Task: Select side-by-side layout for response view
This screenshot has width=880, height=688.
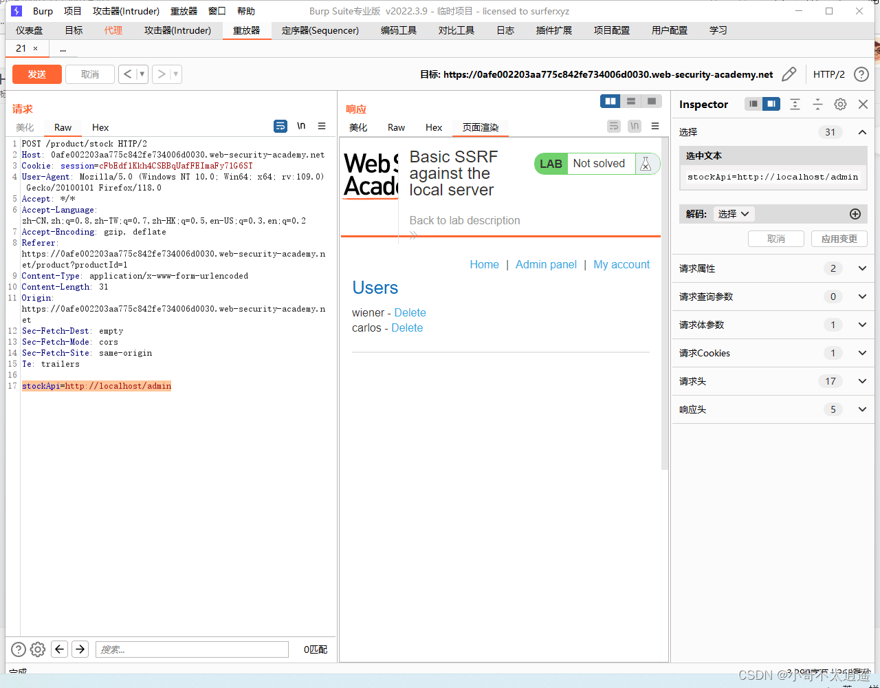Action: pos(610,101)
